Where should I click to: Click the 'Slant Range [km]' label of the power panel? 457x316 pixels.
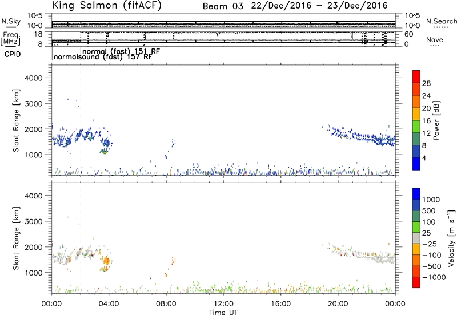[16, 120]
